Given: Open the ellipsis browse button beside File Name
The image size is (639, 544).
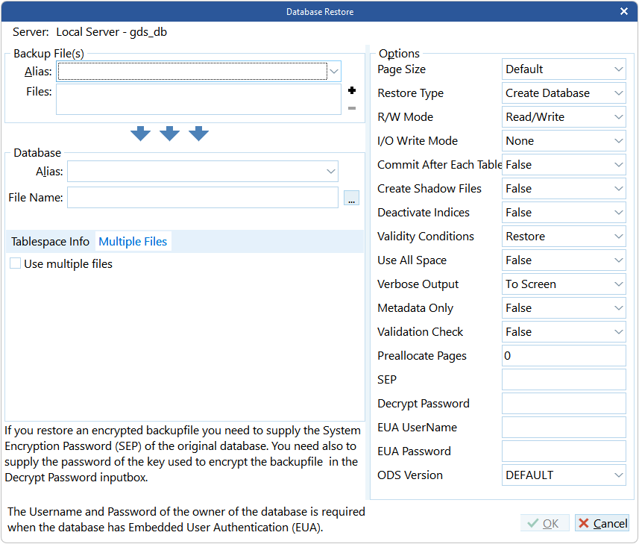Looking at the screenshot, I should tap(351, 198).
